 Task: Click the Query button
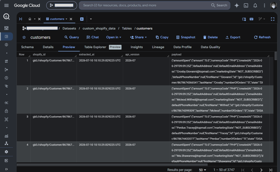tap(72, 37)
